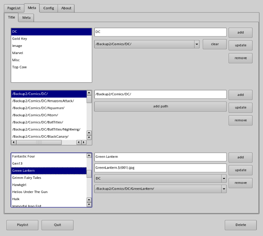
Task: Select /Backup2/Comics/DC/Atom/ path row
Action: (x=49, y=115)
